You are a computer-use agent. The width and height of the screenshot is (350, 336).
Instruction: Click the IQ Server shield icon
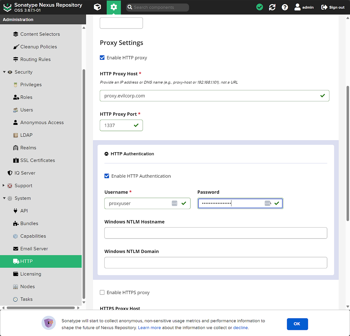click(x=10, y=173)
